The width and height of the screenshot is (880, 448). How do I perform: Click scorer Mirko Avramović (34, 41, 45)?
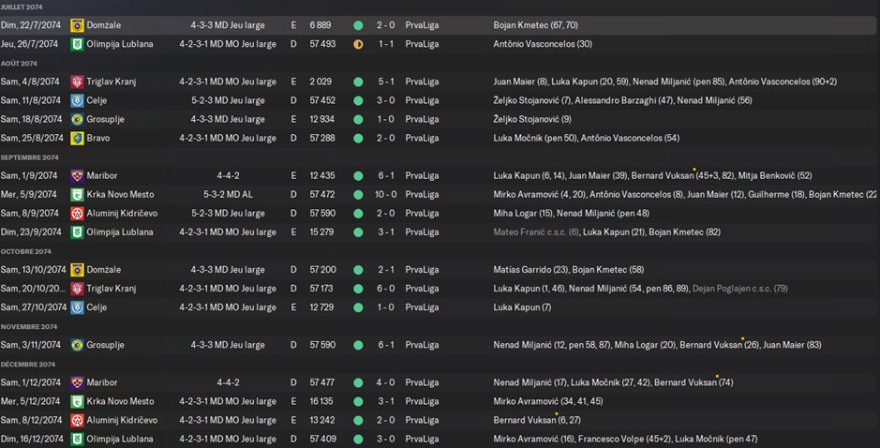(x=547, y=401)
